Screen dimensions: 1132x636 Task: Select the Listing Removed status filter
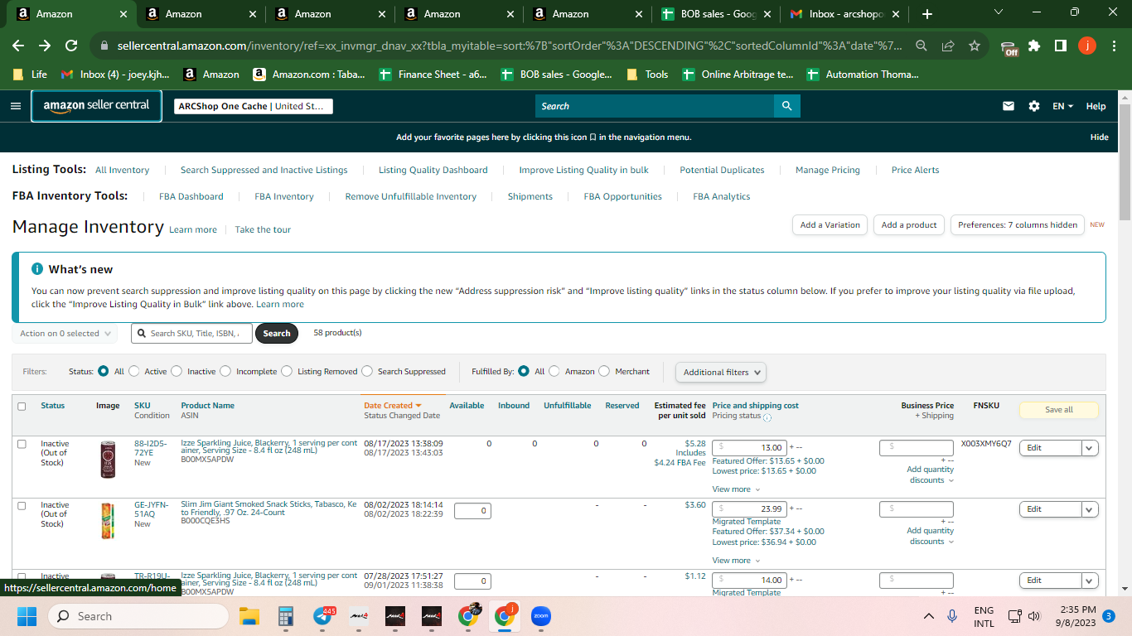point(287,372)
